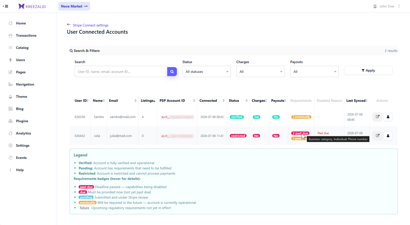Sort accounts by Status column
Screen dimensions: 410x225
[238, 100]
